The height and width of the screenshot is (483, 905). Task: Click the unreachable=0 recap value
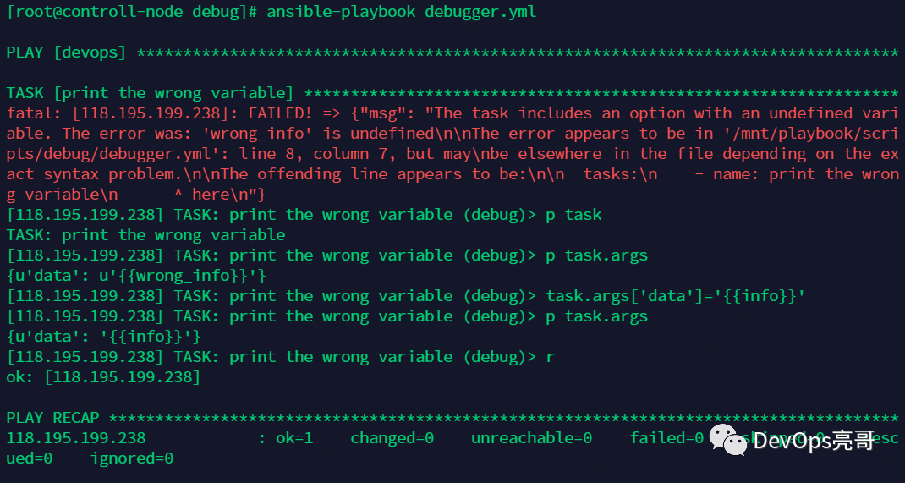[531, 438]
